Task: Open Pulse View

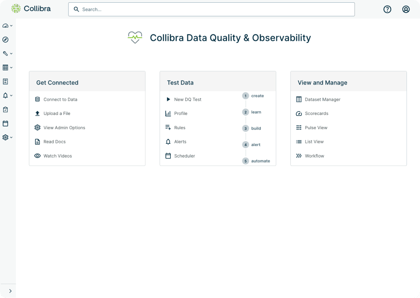Action: 316,127
